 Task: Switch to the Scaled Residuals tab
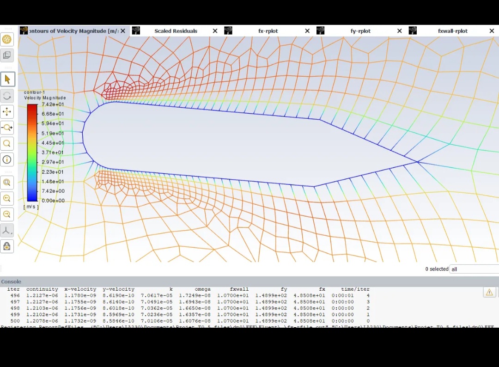(x=176, y=31)
